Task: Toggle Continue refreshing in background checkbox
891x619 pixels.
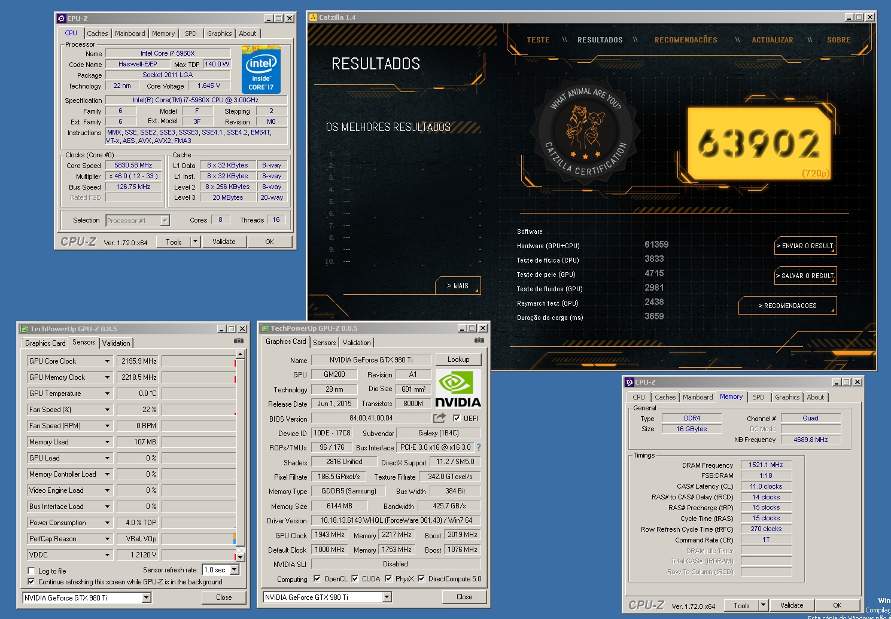Action: click(x=31, y=582)
